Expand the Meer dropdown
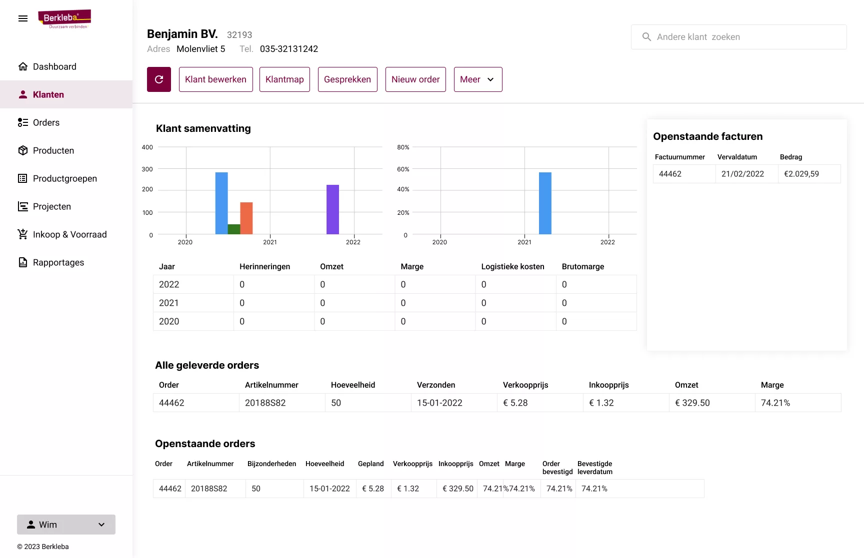This screenshot has width=864, height=558. tap(478, 79)
